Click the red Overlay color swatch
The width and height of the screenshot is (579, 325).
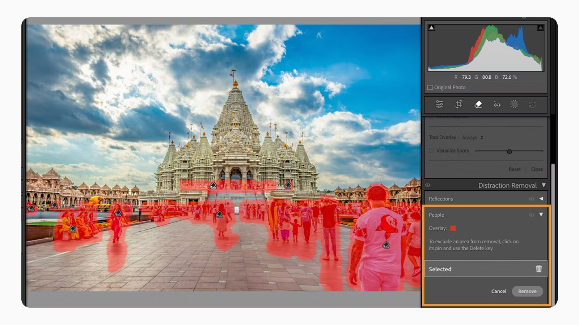click(453, 228)
